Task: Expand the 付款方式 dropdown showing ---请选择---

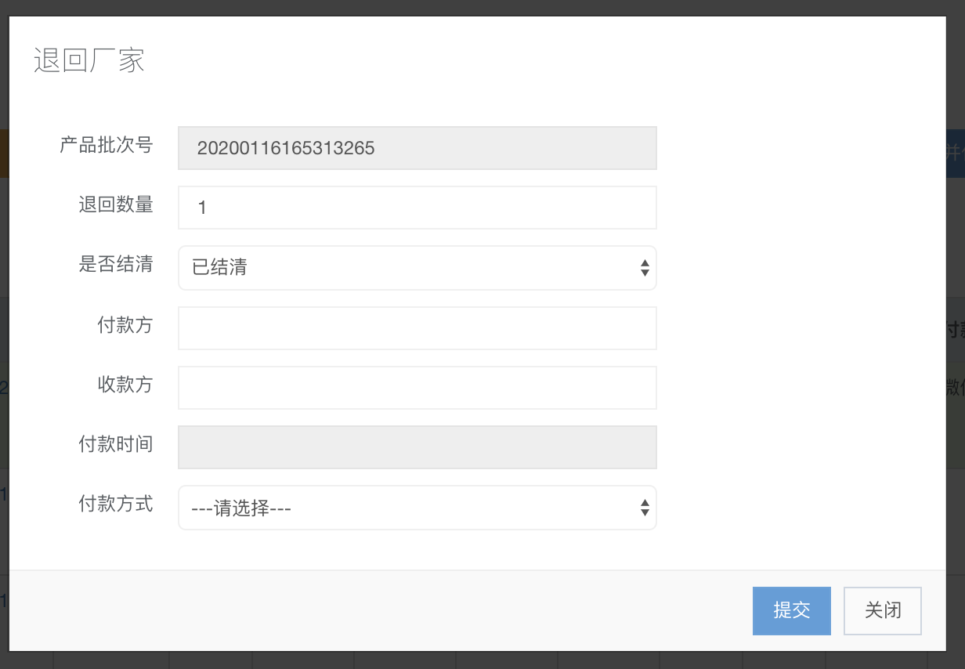Action: [417, 508]
